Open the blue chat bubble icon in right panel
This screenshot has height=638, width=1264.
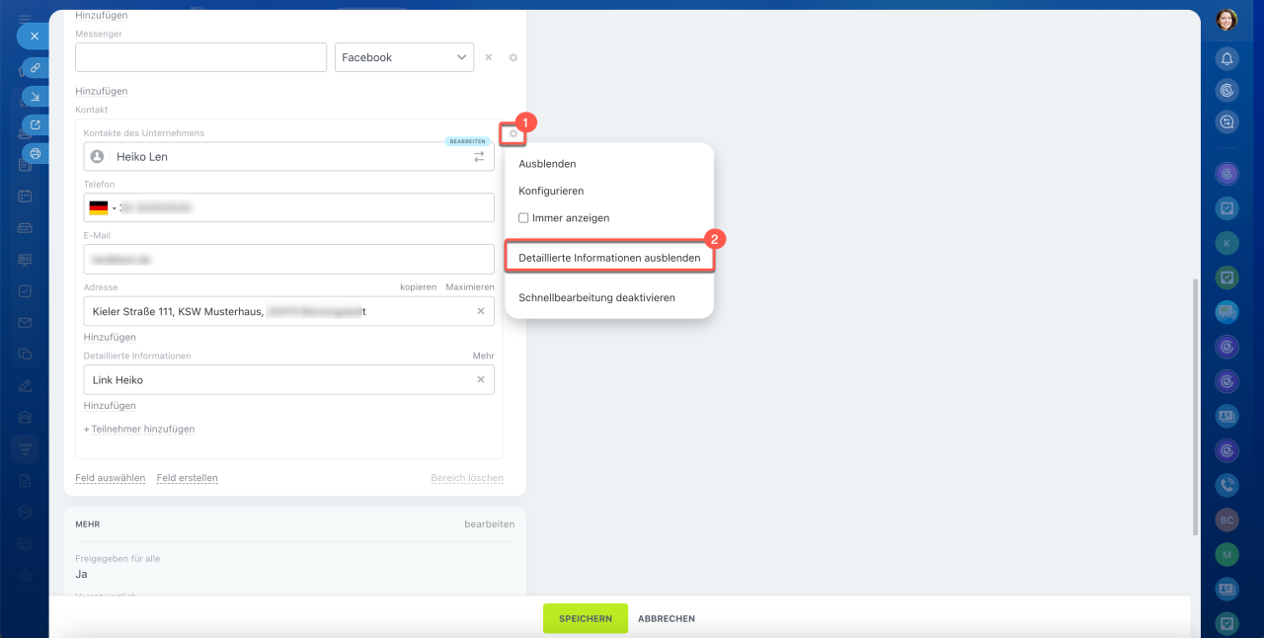click(1226, 312)
